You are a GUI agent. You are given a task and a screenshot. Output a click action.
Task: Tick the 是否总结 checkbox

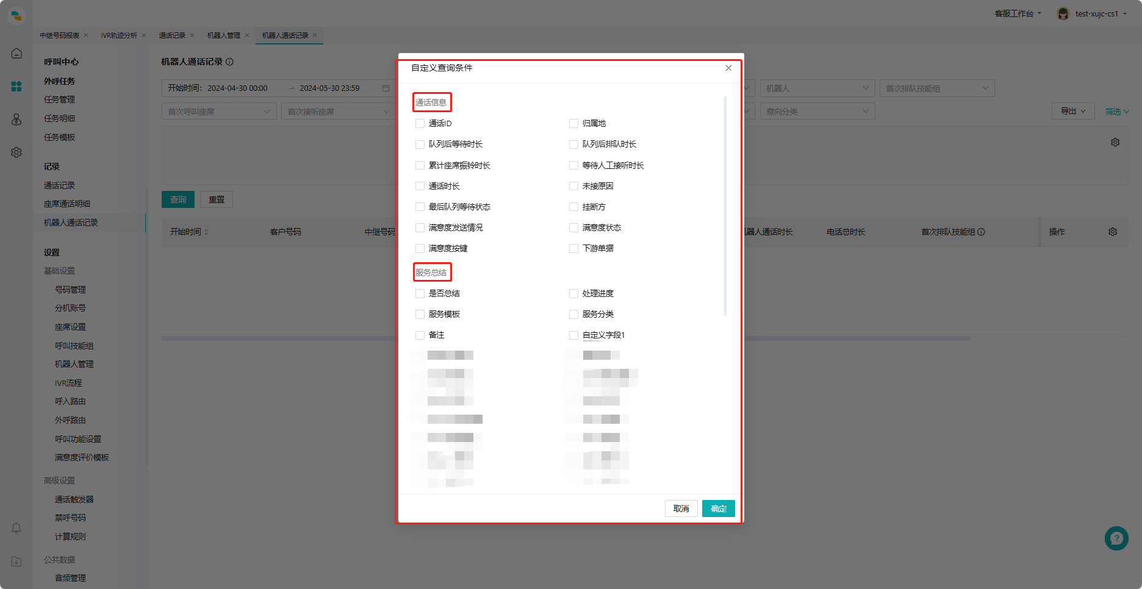click(x=420, y=293)
